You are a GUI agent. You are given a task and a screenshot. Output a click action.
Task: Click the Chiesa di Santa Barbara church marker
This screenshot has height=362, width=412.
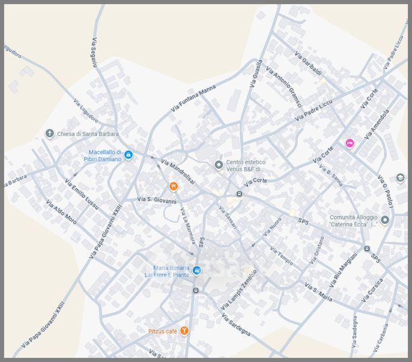(x=49, y=133)
